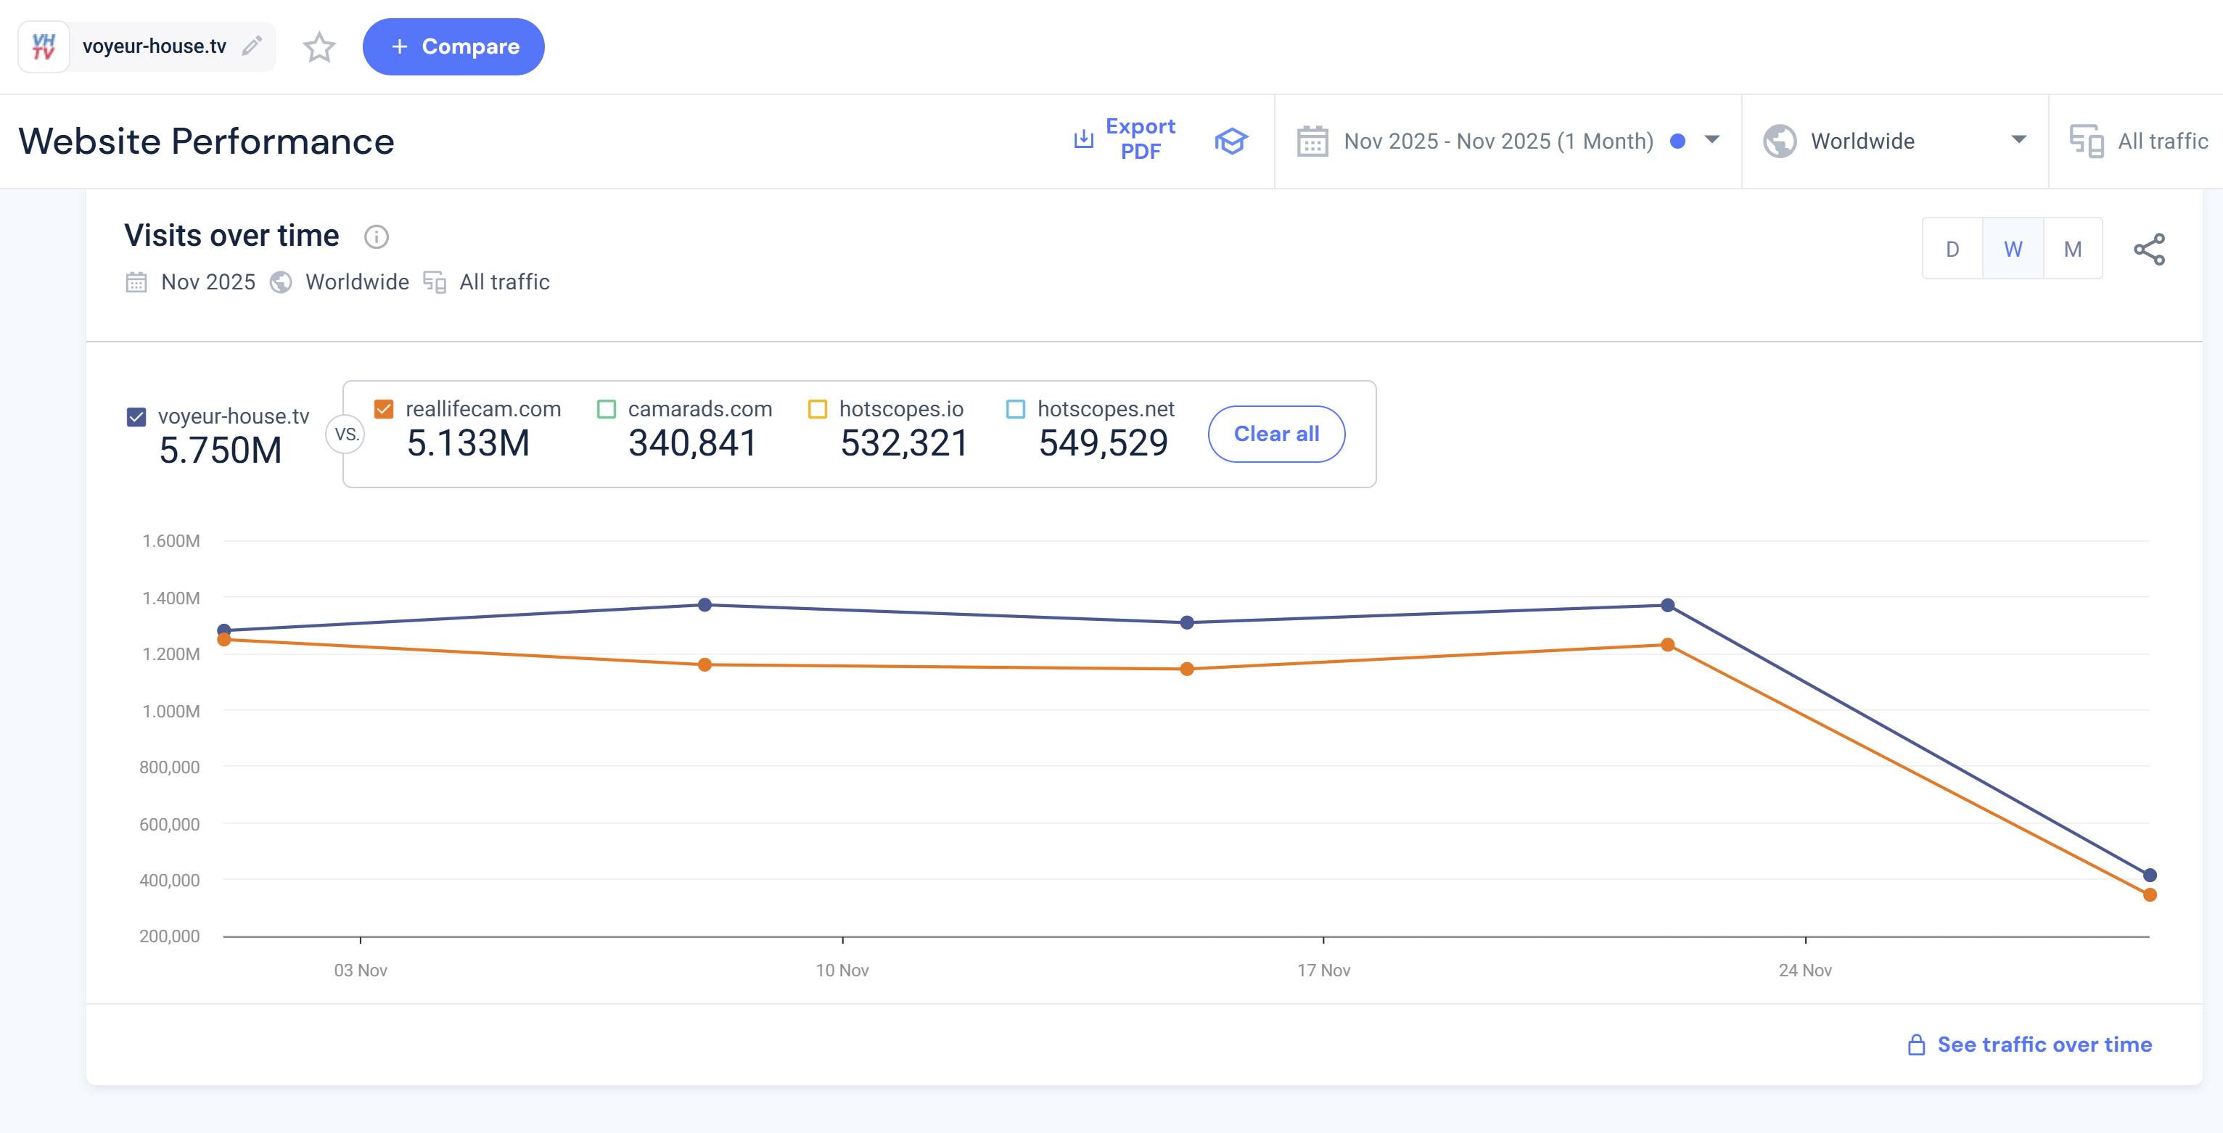Uncheck the reallifecam.com checkbox
The height and width of the screenshot is (1133, 2223).
[384, 409]
